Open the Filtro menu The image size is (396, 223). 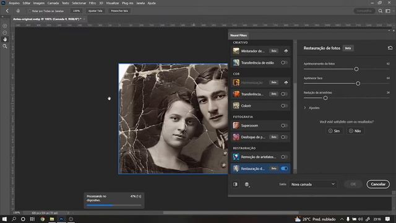point(92,3)
